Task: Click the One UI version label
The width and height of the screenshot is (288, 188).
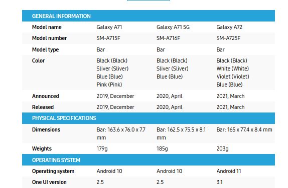Action: (49, 182)
